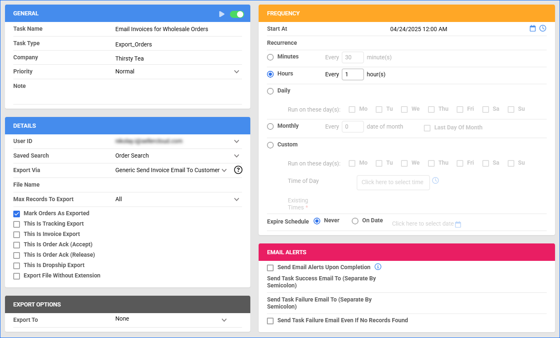Check This Is Dropship Export
The height and width of the screenshot is (338, 560).
[17, 266]
